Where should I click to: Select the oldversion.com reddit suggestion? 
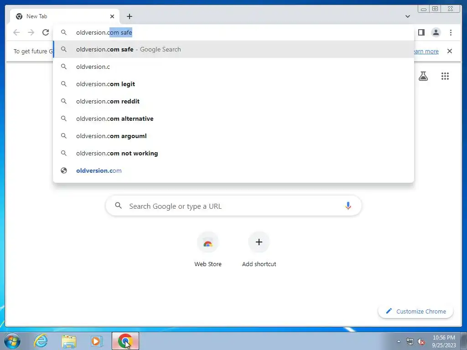[233, 101]
